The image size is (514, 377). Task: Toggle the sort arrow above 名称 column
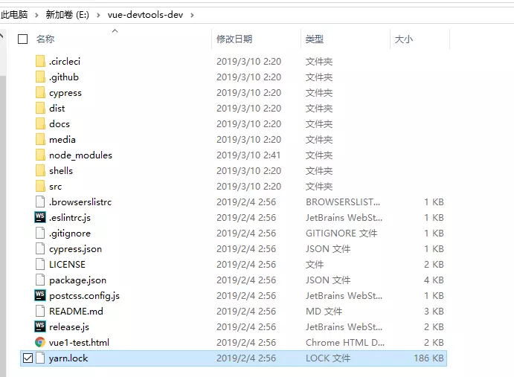(115, 31)
